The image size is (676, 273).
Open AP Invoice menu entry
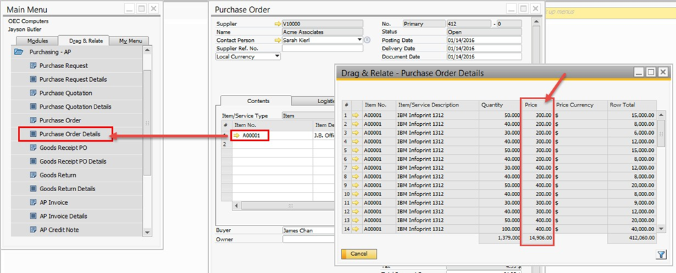pos(54,202)
